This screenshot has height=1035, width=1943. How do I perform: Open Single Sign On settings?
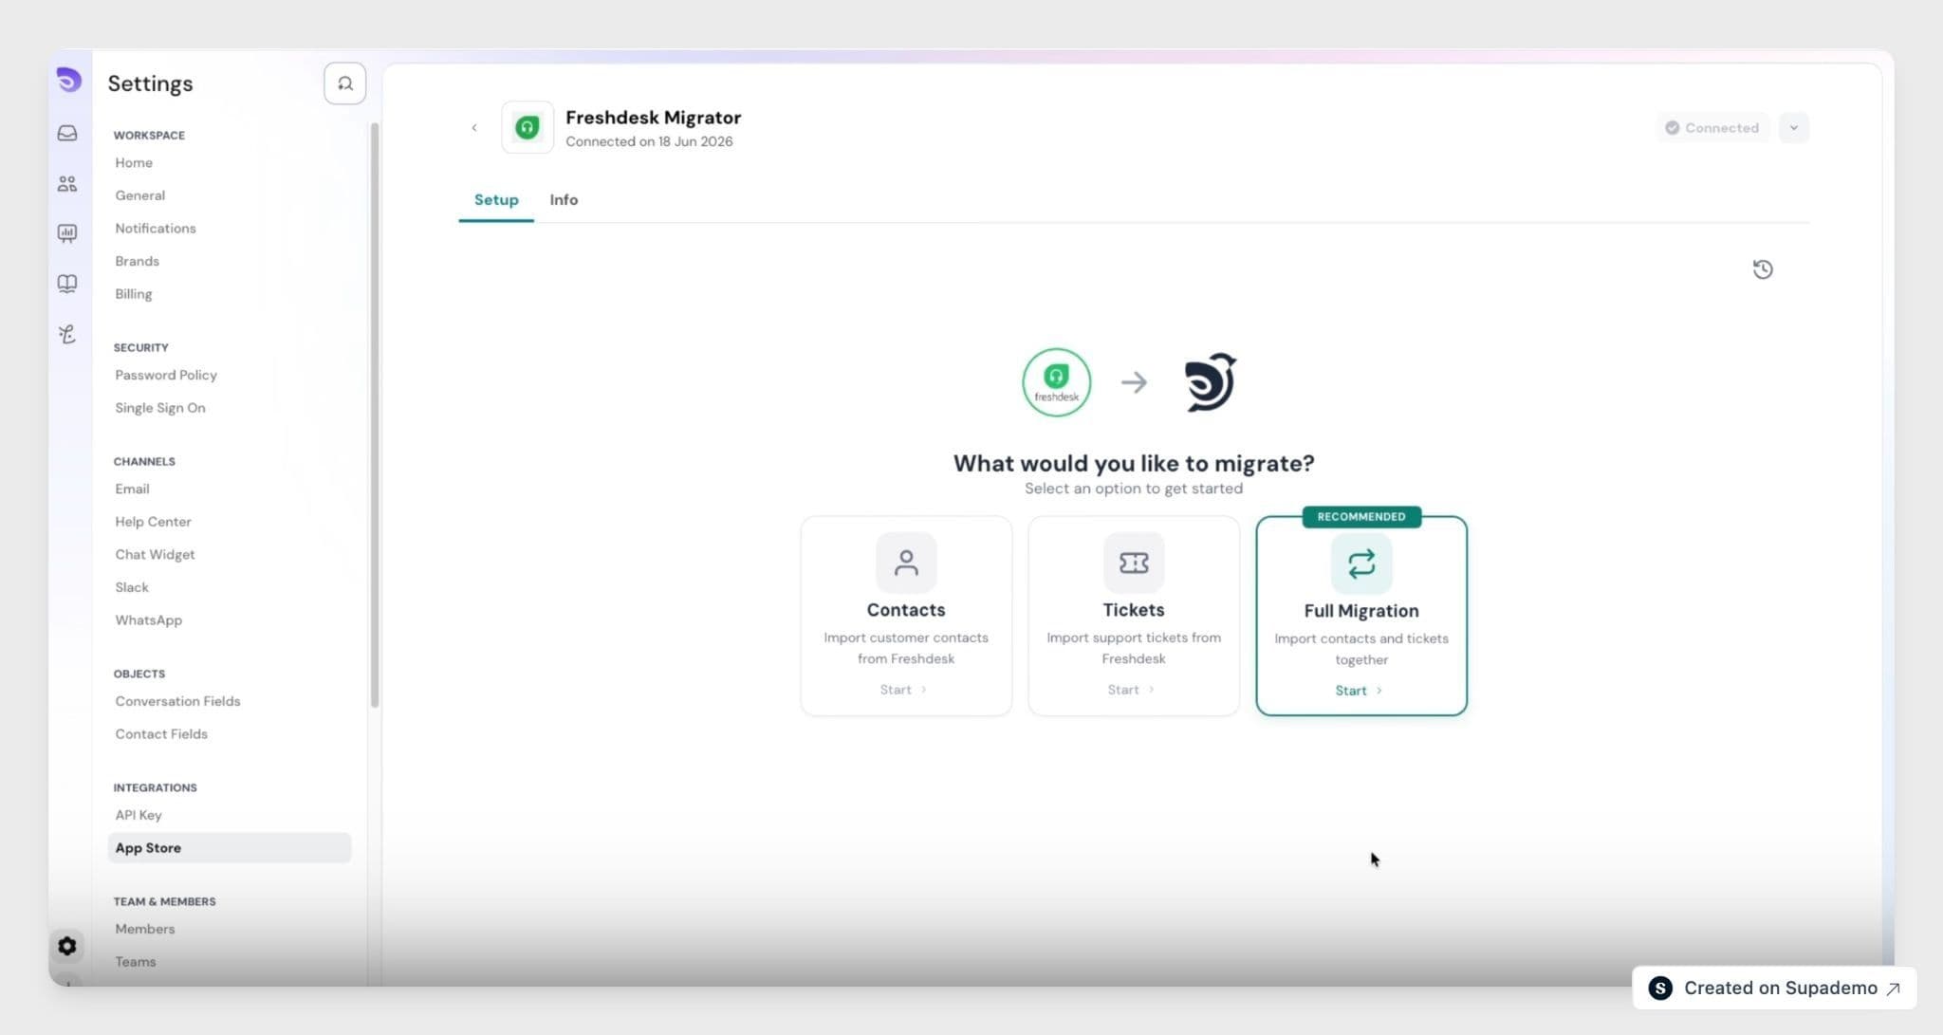(160, 408)
